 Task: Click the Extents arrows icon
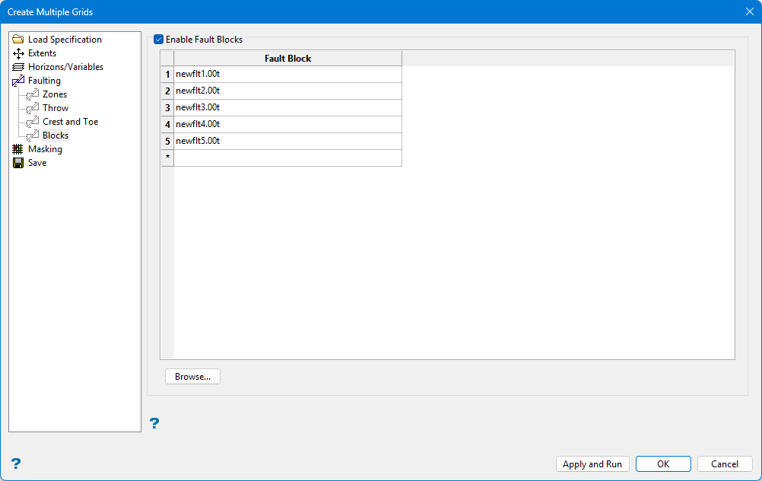18,53
